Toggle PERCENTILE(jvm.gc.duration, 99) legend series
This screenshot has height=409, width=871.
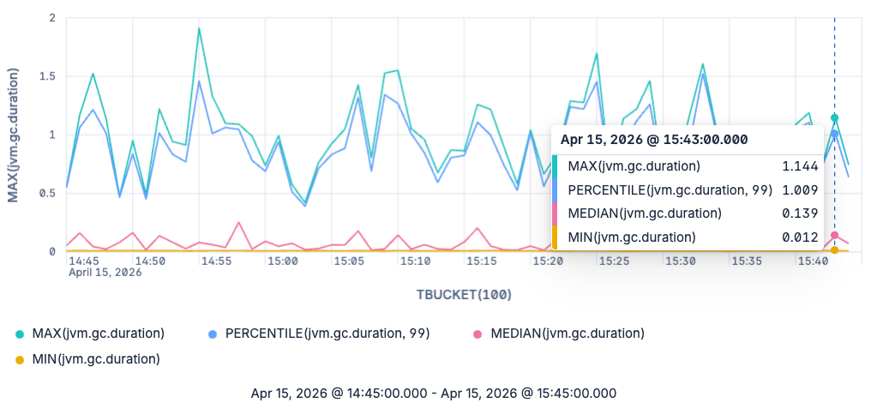click(x=319, y=334)
